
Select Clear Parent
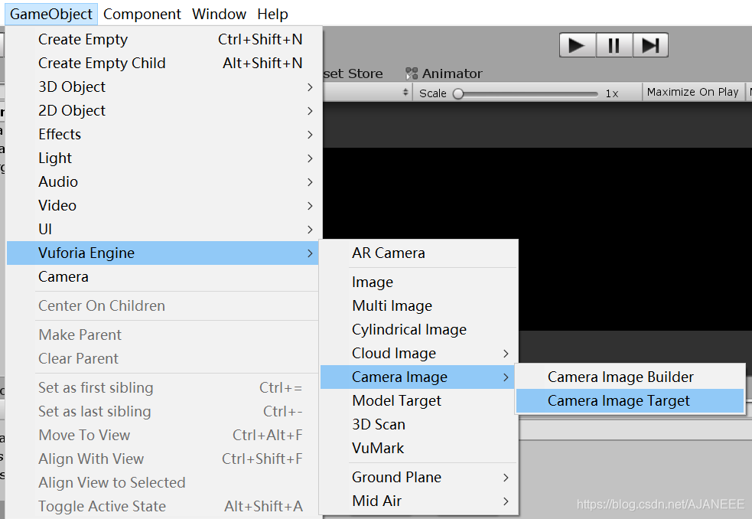coord(163,359)
